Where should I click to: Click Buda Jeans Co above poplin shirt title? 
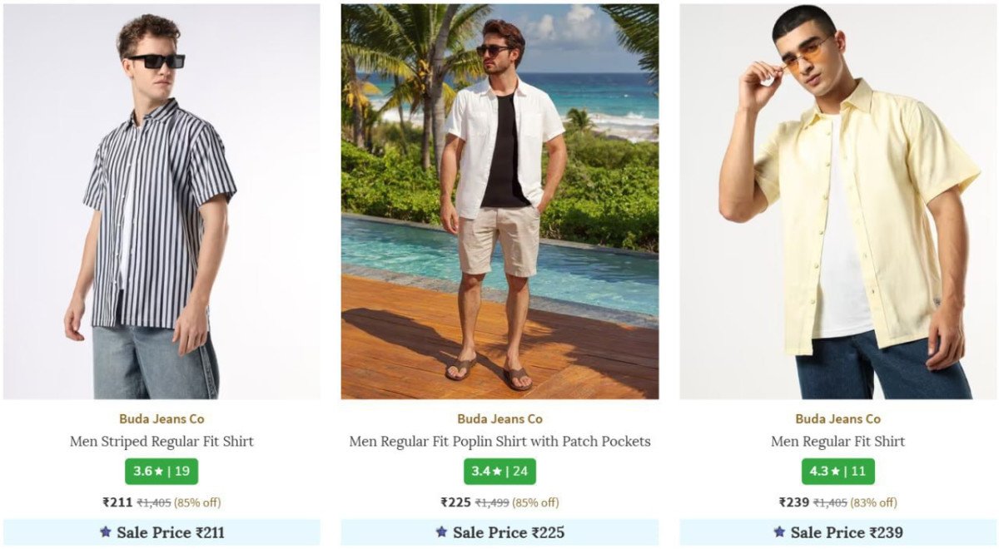pyautogui.click(x=499, y=419)
